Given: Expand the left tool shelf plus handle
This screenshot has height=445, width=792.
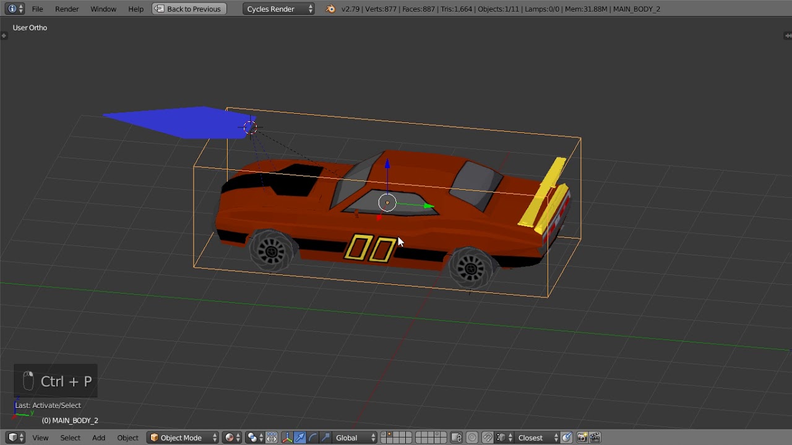Looking at the screenshot, I should (4, 36).
